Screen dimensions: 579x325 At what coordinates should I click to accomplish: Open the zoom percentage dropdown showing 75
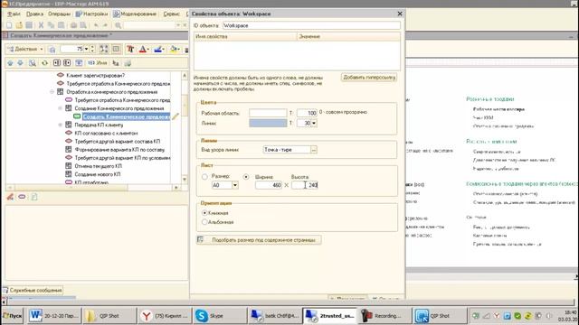86,49
